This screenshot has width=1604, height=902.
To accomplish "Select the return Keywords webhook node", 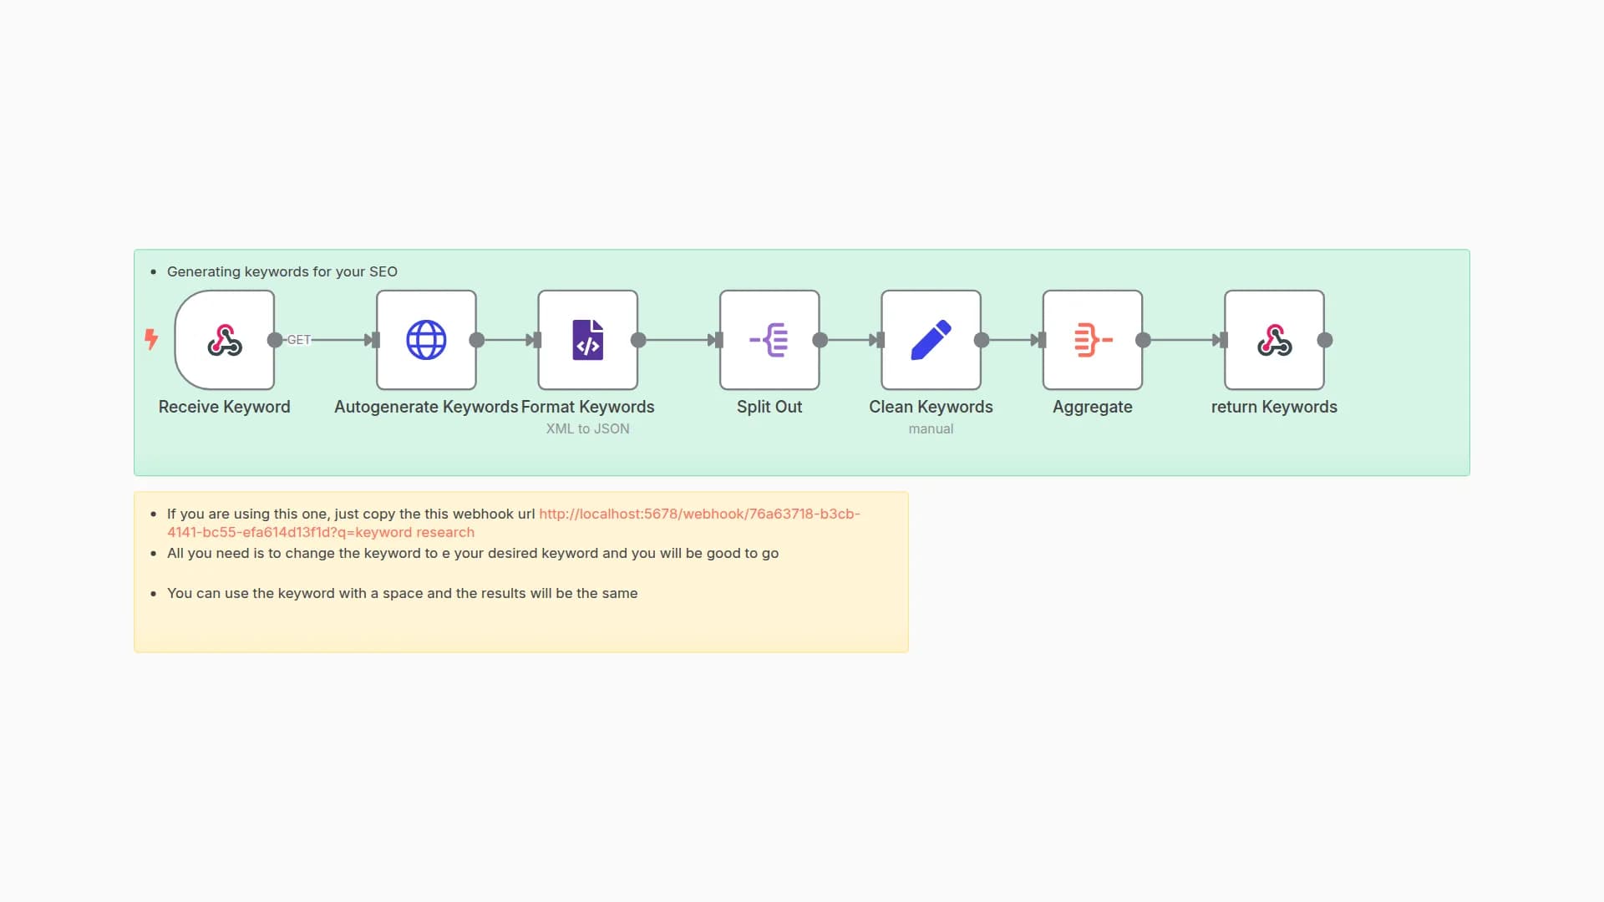I will (1274, 340).
